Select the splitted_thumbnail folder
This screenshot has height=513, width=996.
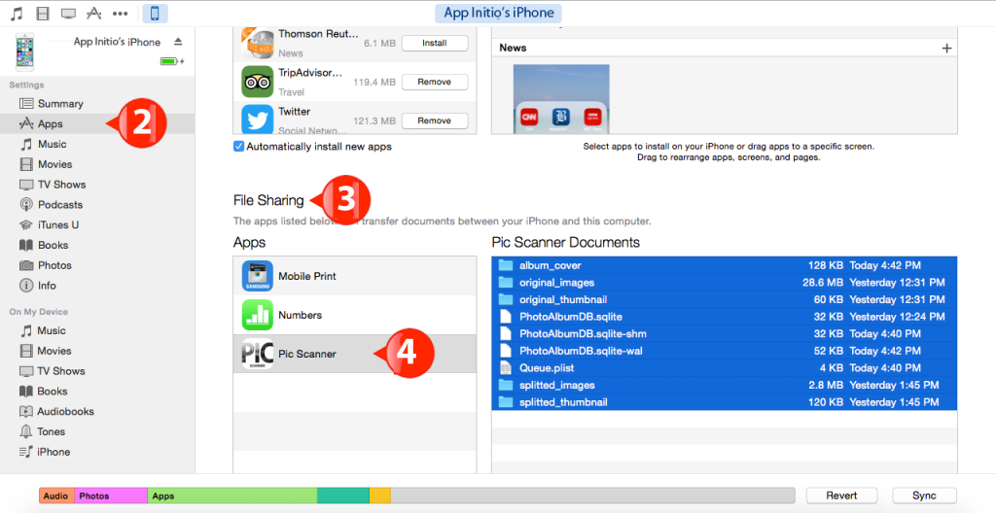click(x=724, y=402)
